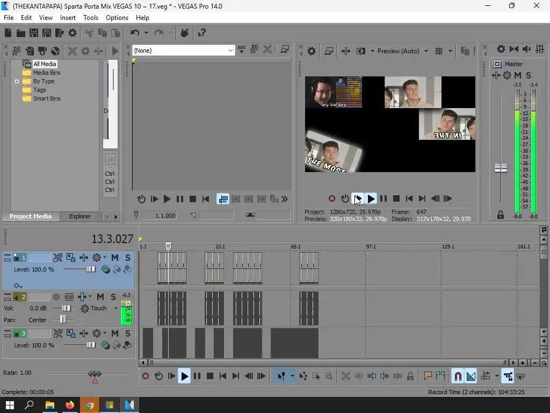This screenshot has width=550, height=413.
Task: Open Master Bus audio properties gear
Action: pyautogui.click(x=501, y=49)
